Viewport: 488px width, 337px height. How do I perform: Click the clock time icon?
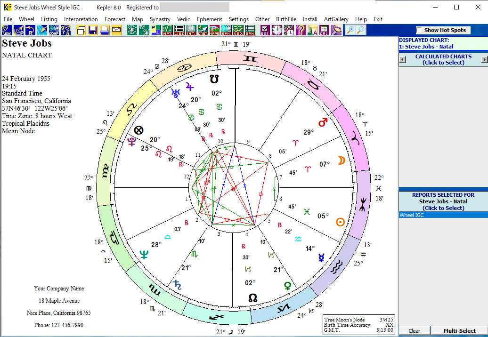click(277, 30)
